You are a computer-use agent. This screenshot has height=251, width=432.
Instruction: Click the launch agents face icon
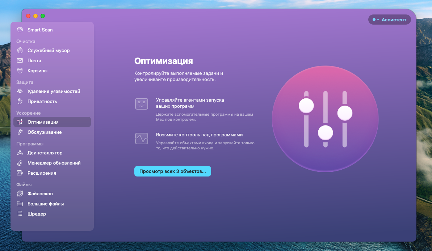point(141,104)
